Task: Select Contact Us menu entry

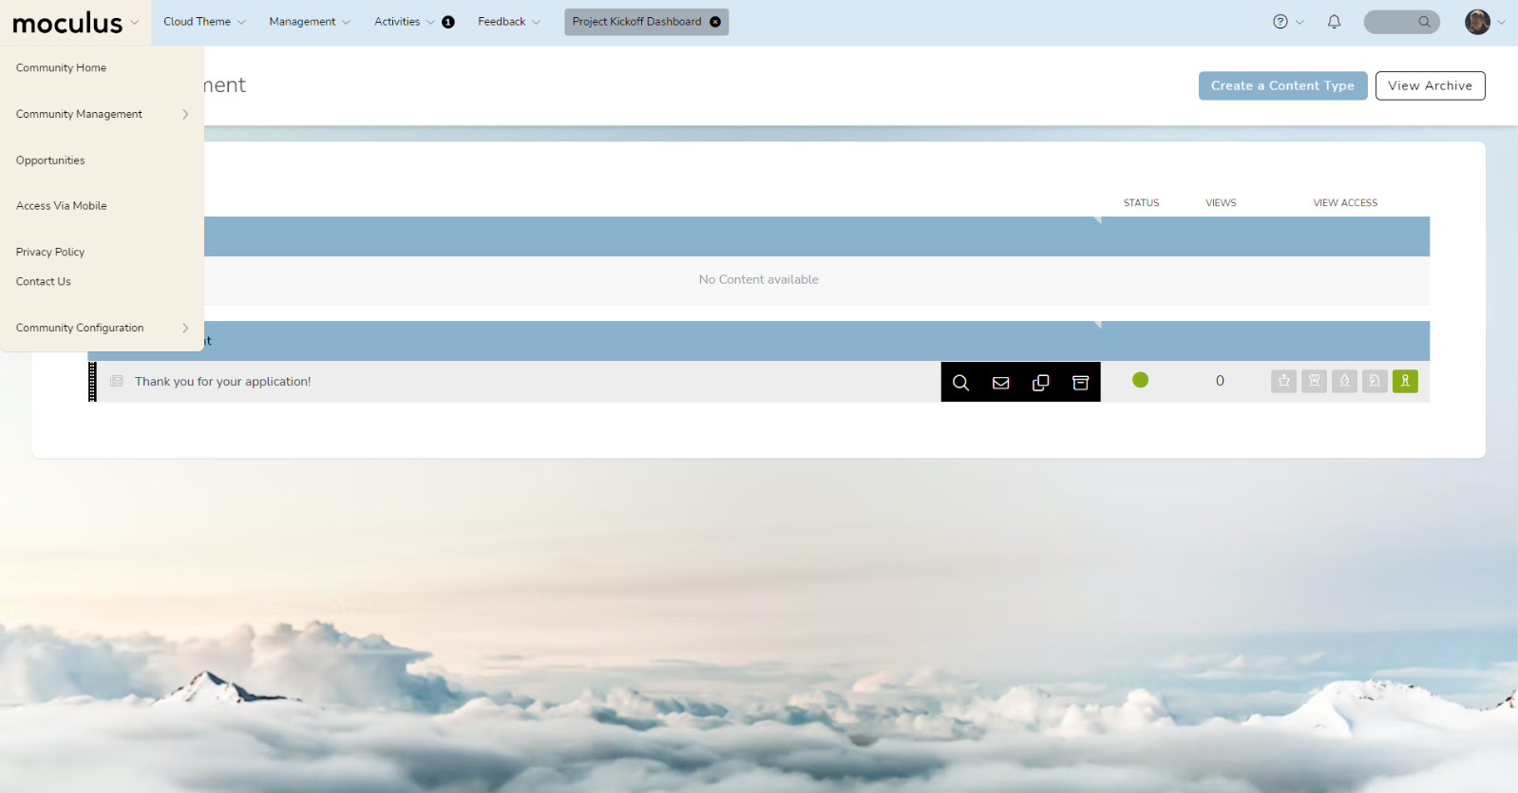Action: 43,281
